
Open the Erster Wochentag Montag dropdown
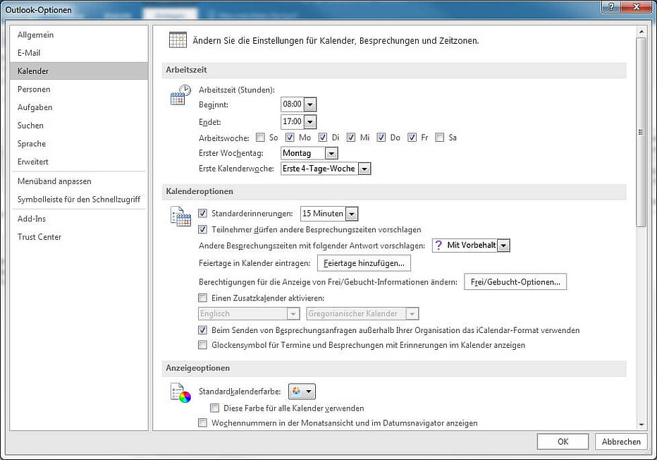pyautogui.click(x=331, y=153)
